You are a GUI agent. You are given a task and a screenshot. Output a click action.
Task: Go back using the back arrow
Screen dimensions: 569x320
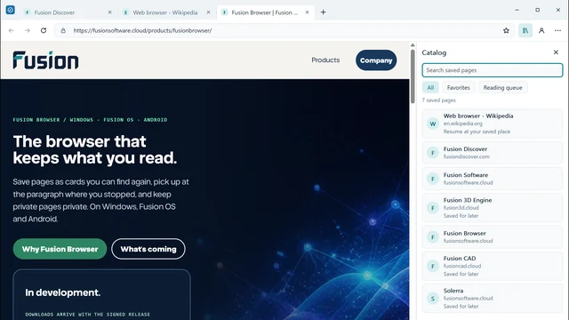12,30
